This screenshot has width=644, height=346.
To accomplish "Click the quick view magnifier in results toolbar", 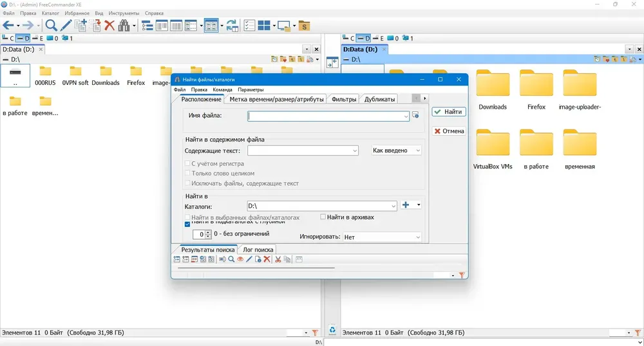I will click(231, 259).
